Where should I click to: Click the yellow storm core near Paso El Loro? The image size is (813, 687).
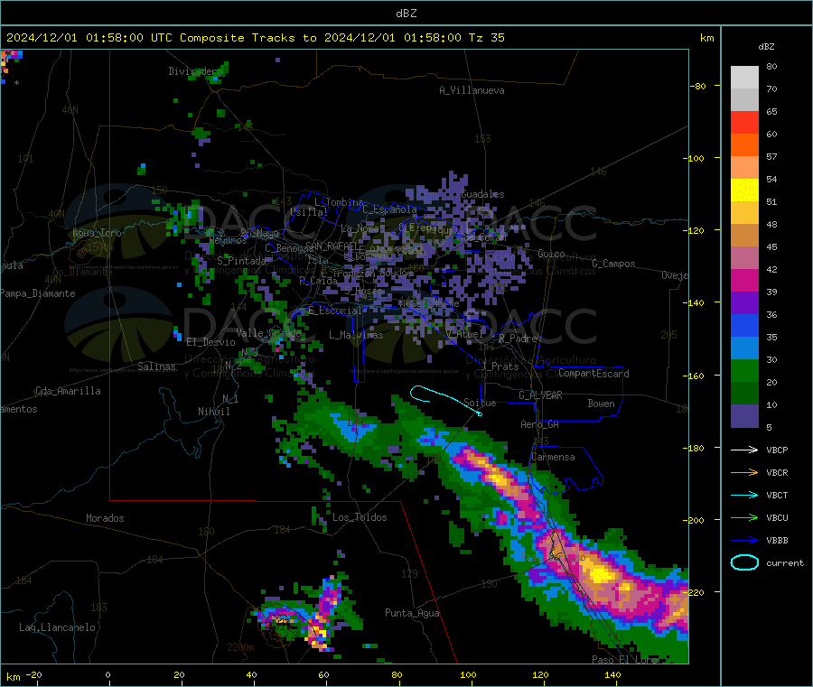[x=601, y=574]
